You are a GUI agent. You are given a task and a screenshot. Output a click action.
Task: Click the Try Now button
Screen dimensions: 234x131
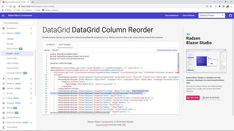click(x=193, y=98)
